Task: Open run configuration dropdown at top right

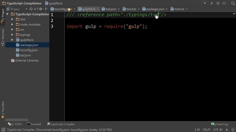Action: (205, 3)
